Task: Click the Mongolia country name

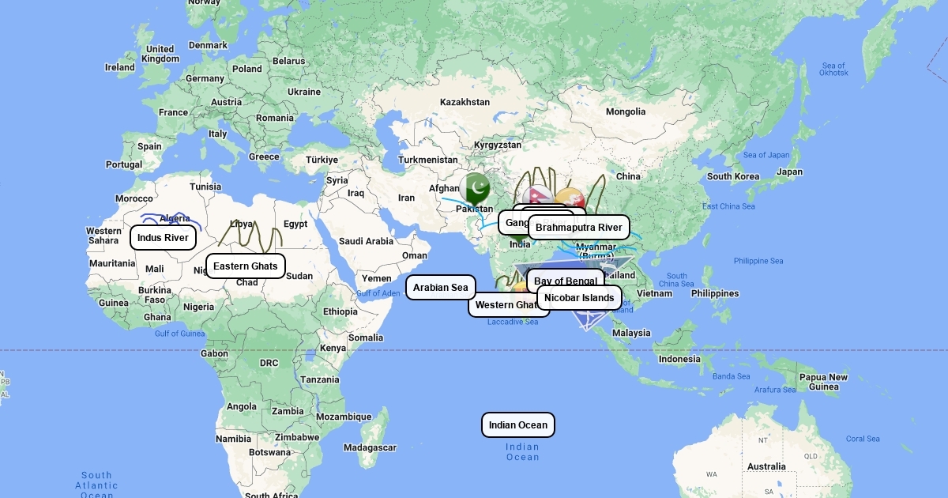Action: tap(626, 111)
